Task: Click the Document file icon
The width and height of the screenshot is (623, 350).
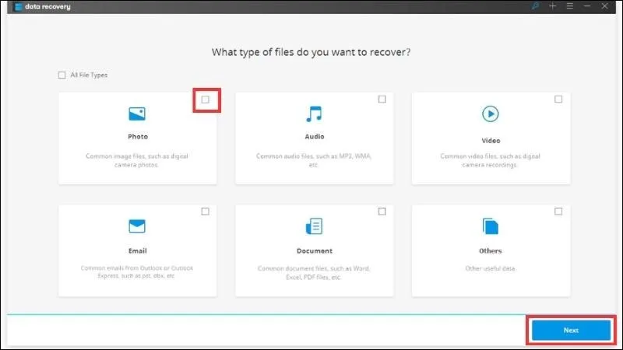Action: [x=314, y=226]
